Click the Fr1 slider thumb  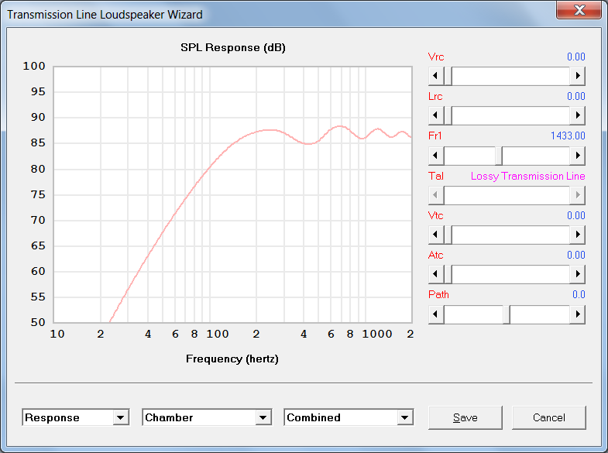(499, 156)
